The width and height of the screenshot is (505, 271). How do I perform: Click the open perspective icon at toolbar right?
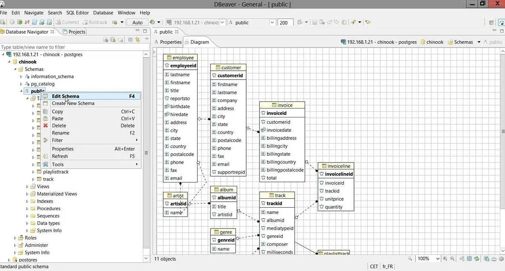[491, 22]
